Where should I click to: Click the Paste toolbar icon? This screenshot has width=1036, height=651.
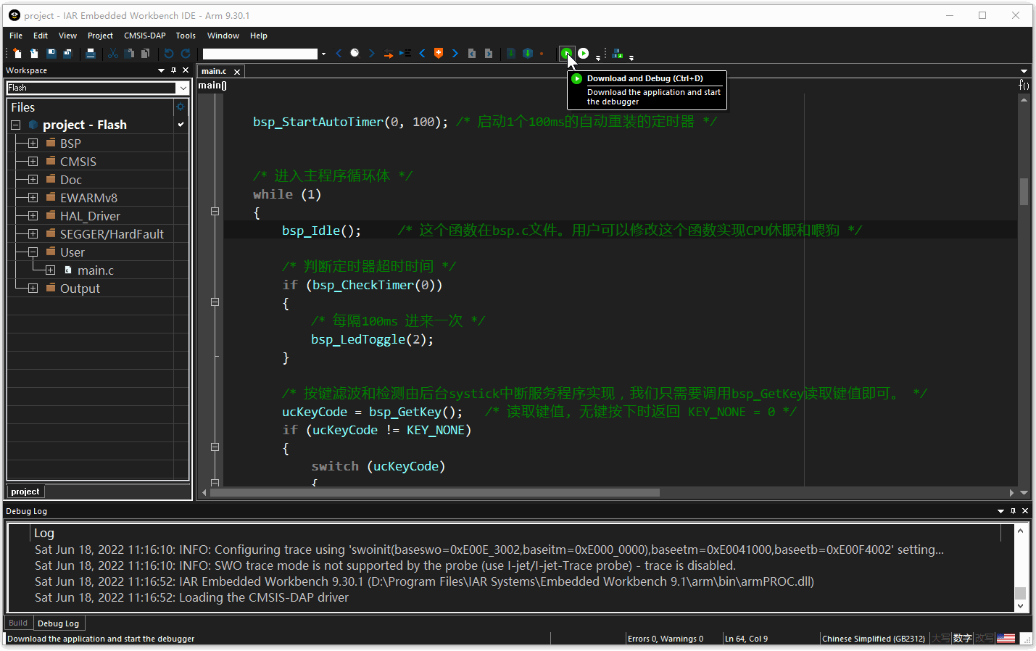145,53
